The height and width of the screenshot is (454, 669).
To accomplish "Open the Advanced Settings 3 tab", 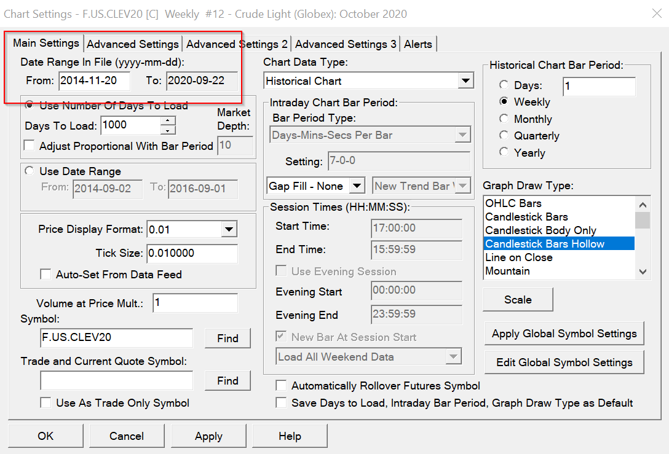I will [346, 44].
